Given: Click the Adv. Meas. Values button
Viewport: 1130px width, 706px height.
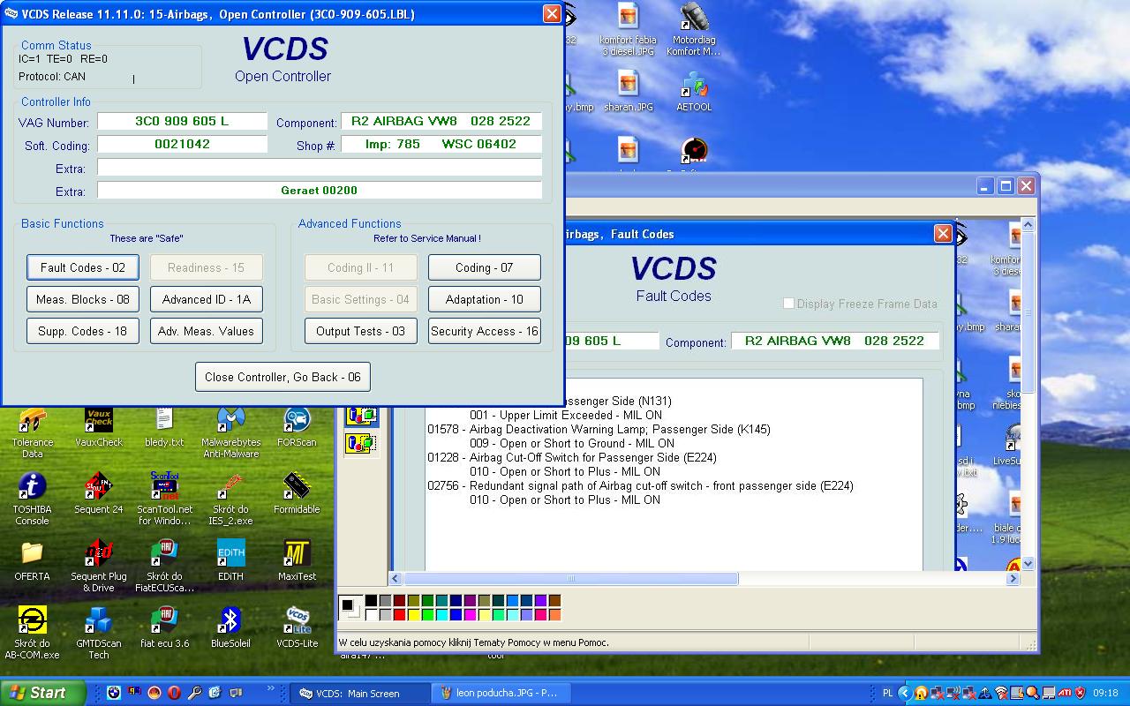Looking at the screenshot, I should pos(207,331).
